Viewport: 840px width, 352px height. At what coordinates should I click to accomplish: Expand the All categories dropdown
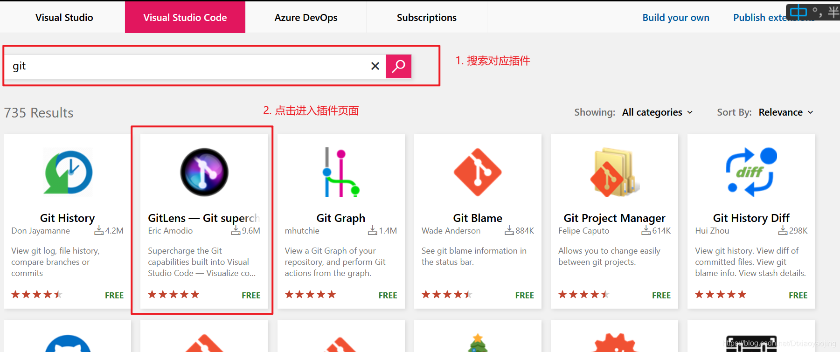pyautogui.click(x=657, y=112)
